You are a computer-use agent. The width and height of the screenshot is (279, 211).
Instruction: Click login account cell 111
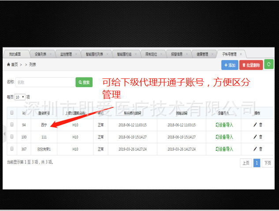[x=44, y=137]
